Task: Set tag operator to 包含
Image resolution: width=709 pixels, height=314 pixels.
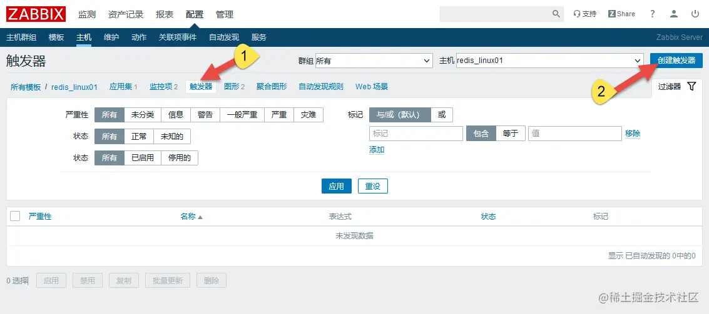Action: 481,134
